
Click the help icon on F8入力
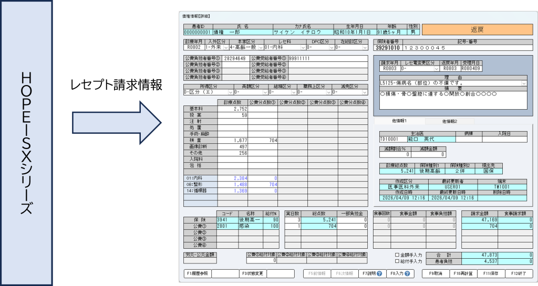click(407, 274)
